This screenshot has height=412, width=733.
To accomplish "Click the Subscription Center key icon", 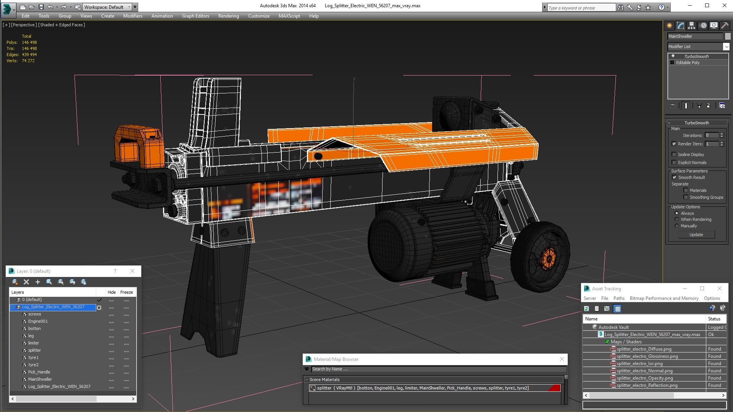I will (630, 7).
